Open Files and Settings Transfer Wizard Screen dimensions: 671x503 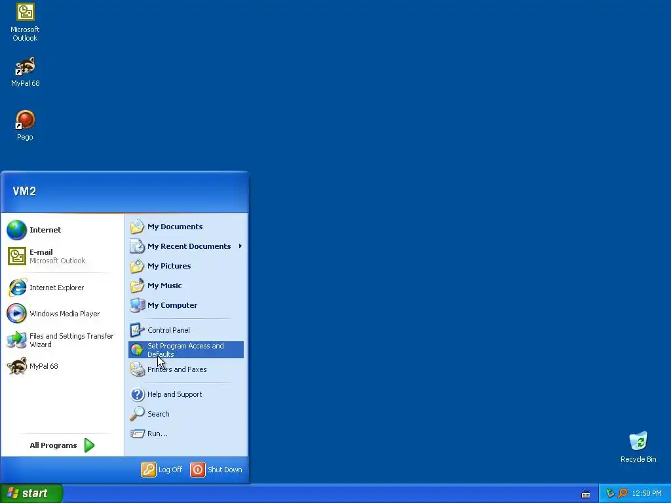60,340
